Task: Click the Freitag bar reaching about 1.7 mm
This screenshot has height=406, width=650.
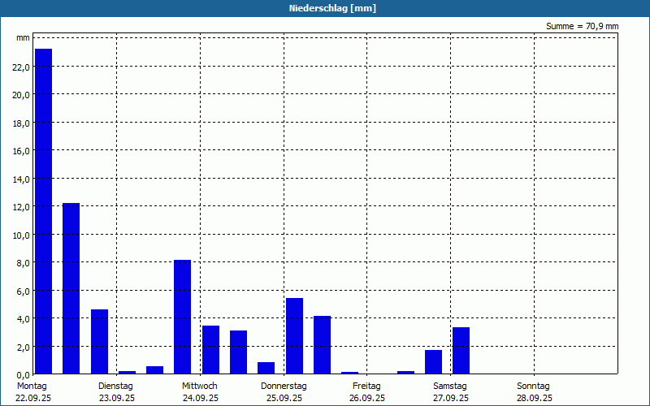Action: (x=433, y=362)
